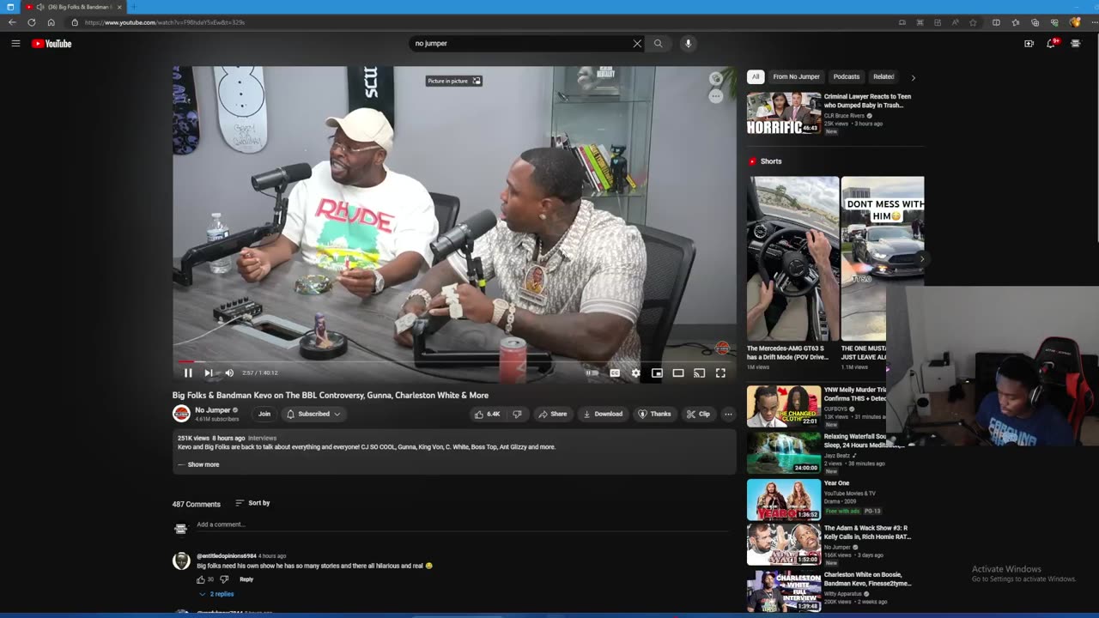Toggle autoplay switch in player

tap(592, 373)
